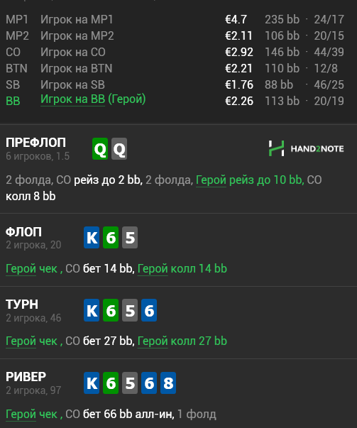The image size is (357, 428).
Task: Click the blue 8 river card
Action: (168, 383)
